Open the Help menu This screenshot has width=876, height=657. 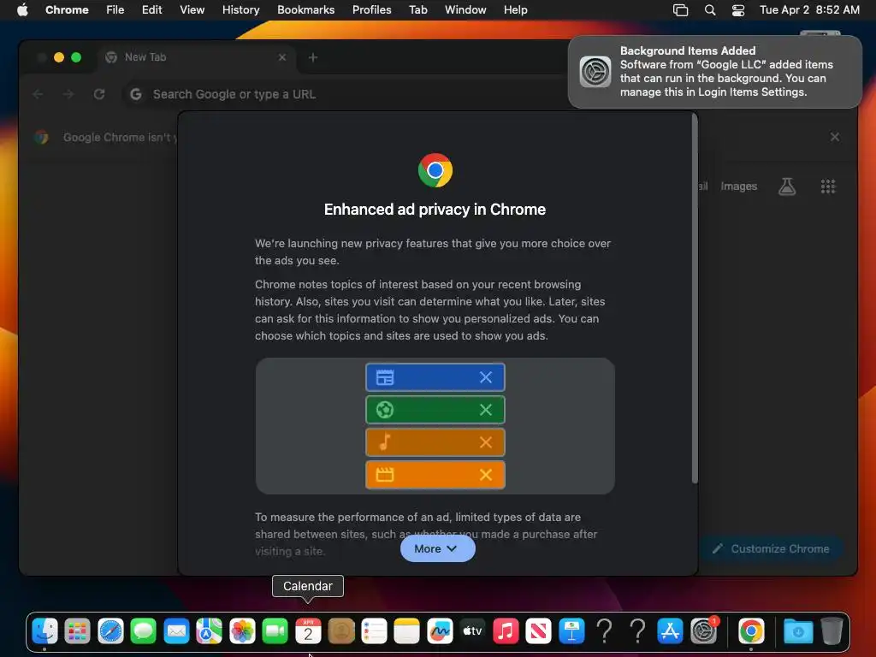515,9
